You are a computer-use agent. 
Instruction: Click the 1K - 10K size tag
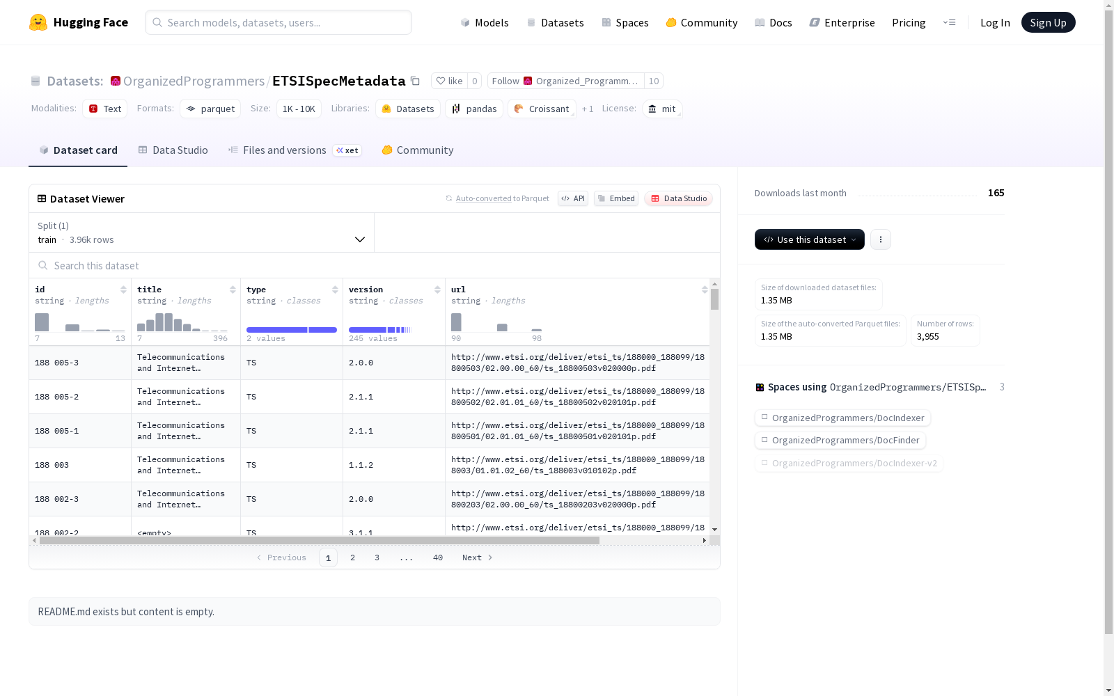pos(299,109)
